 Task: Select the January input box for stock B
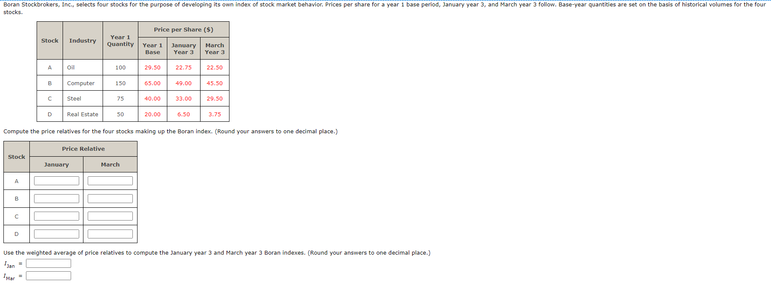point(57,199)
